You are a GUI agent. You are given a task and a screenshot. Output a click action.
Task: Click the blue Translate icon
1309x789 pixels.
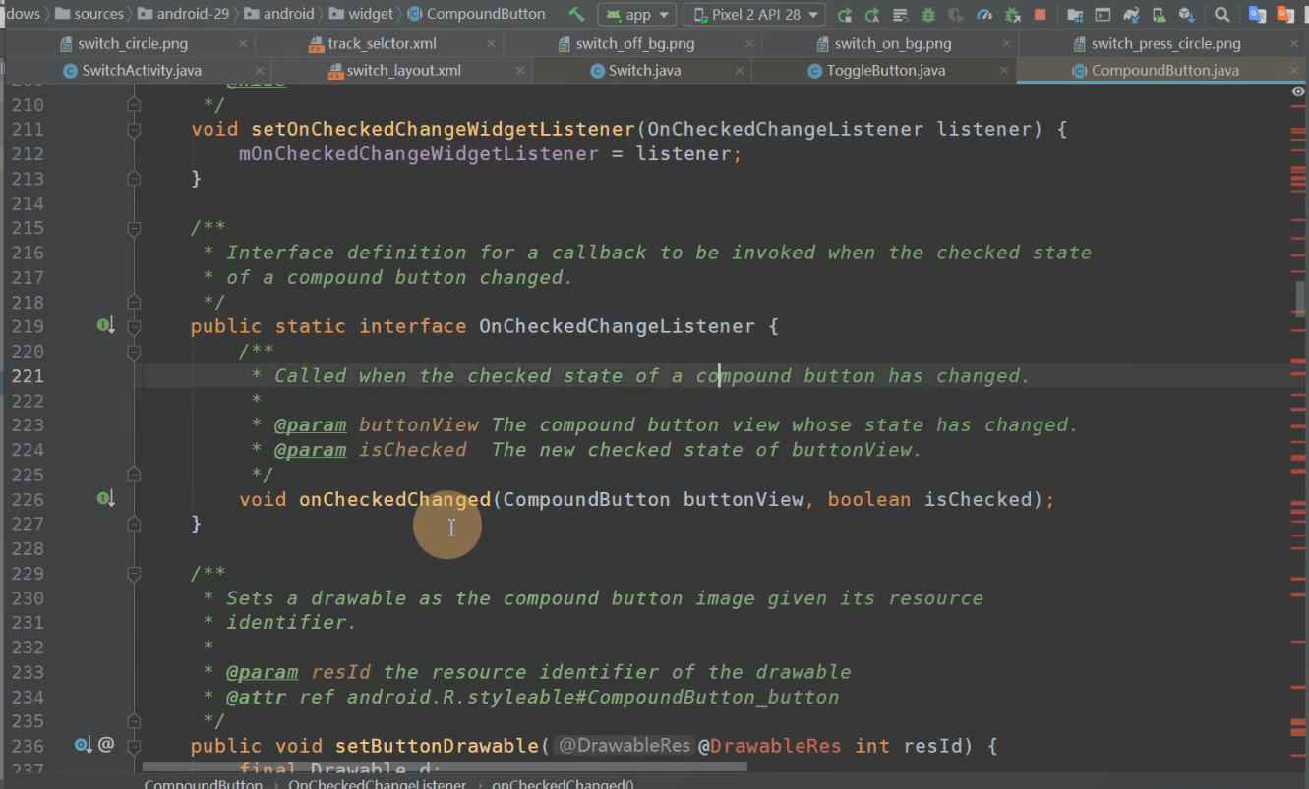tap(1257, 14)
